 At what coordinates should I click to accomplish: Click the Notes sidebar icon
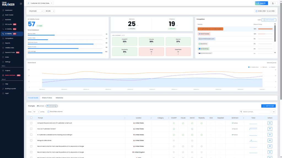click(3, 57)
